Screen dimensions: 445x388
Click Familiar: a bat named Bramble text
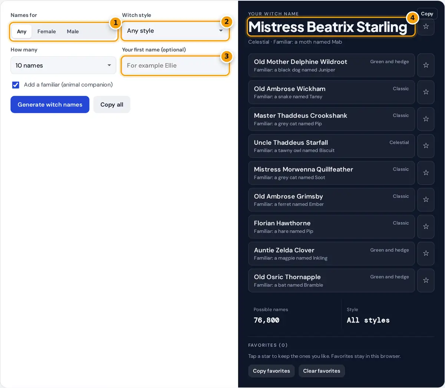[289, 285]
